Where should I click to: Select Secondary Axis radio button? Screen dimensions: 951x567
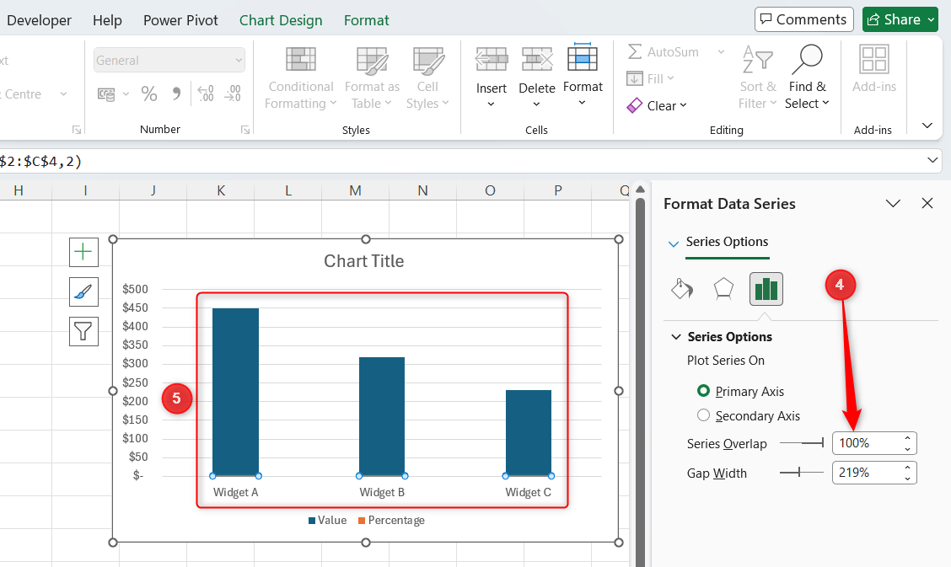click(703, 415)
